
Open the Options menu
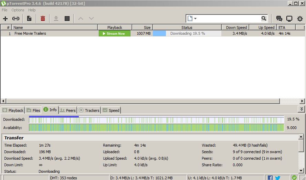(x=18, y=10)
